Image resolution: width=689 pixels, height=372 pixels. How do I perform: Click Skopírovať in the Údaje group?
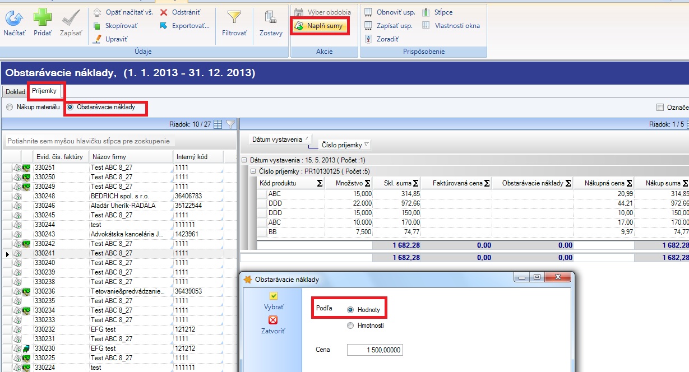117,25
